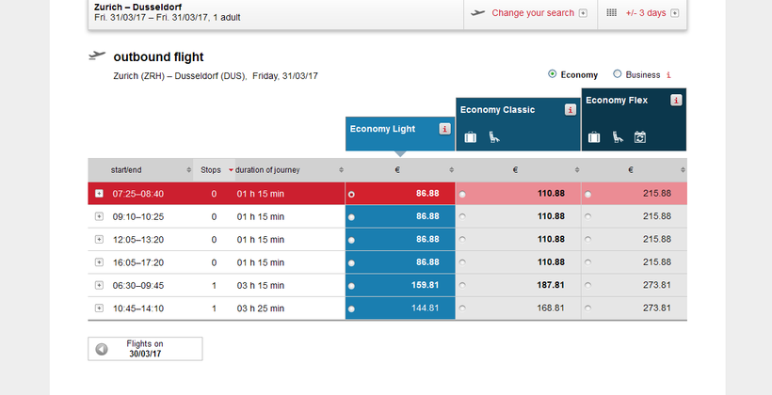Open the +/- 3 days view

pyautogui.click(x=646, y=13)
